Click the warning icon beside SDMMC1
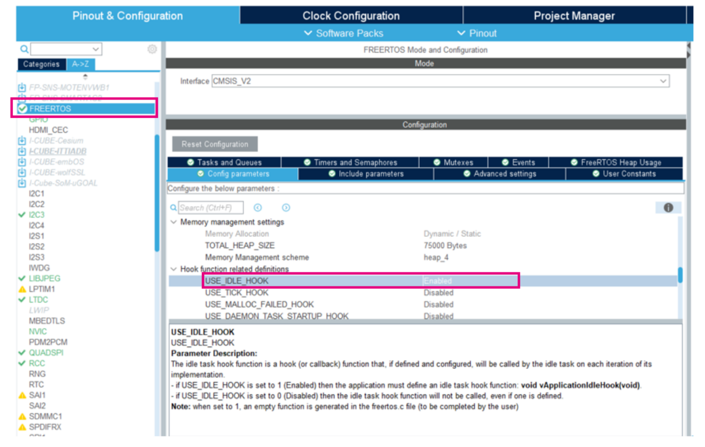705x447 pixels. [x=22, y=416]
